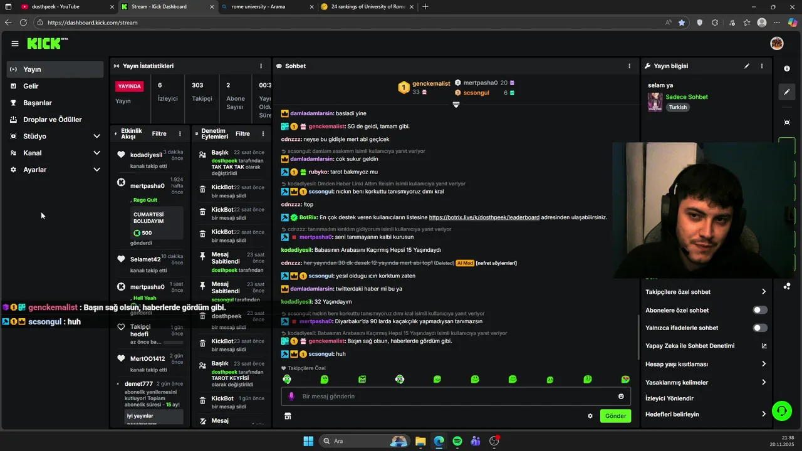The width and height of the screenshot is (802, 451).
Task: Click the info icon in the right sidebar
Action: click(787, 68)
